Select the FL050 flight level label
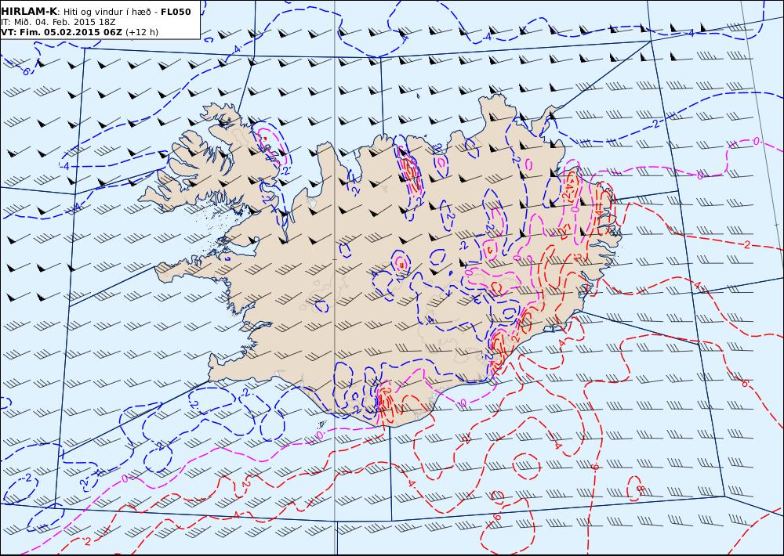This screenshot has width=784, height=556. click(x=176, y=12)
